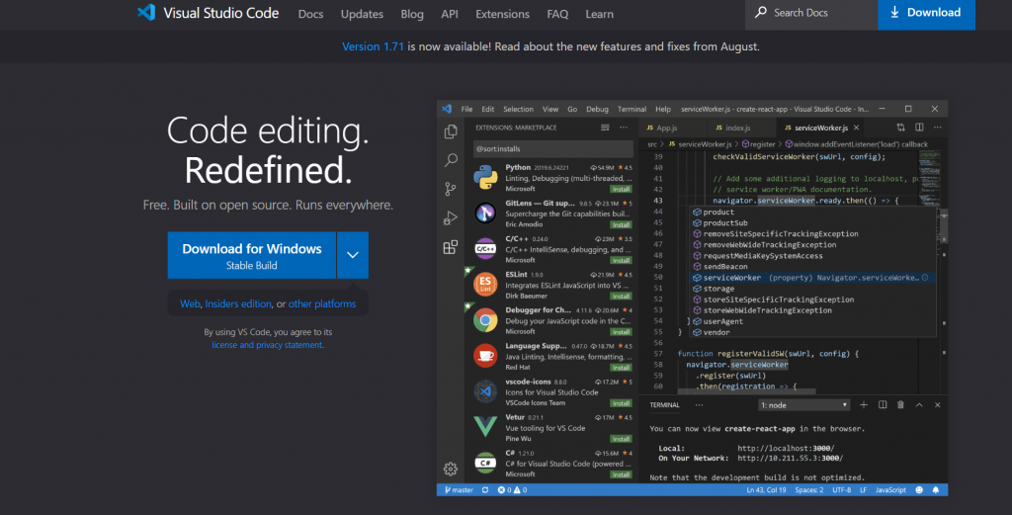Open the Version 1.71 link

click(x=373, y=46)
